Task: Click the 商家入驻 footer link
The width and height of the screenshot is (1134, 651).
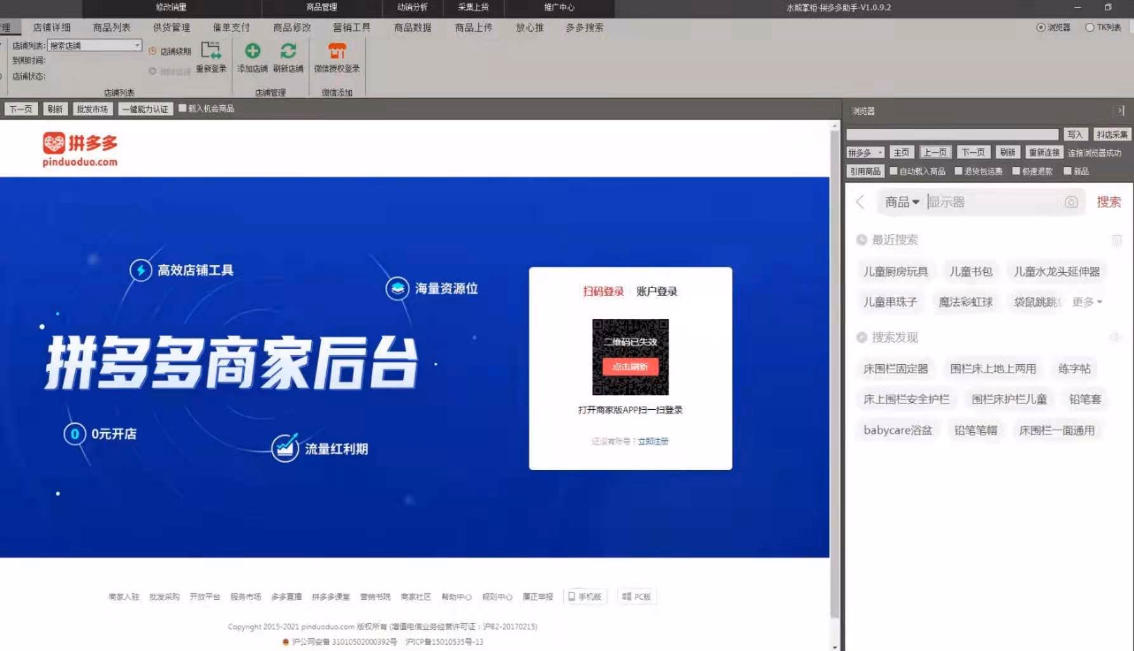Action: (x=124, y=596)
